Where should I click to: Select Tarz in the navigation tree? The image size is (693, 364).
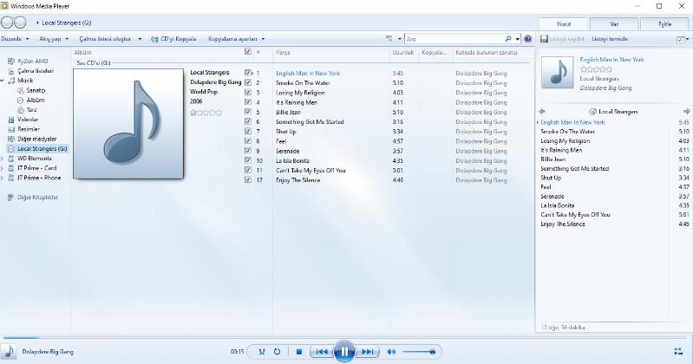click(x=31, y=109)
